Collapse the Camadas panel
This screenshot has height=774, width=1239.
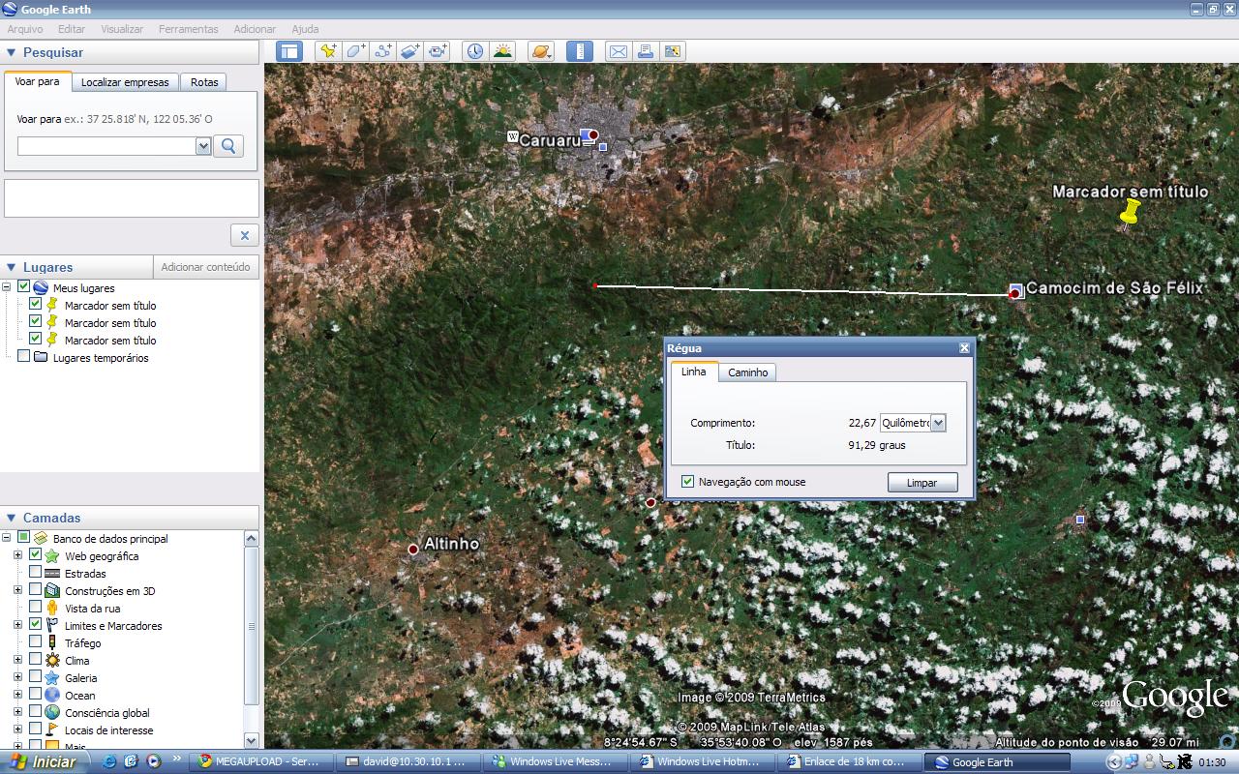click(x=12, y=518)
